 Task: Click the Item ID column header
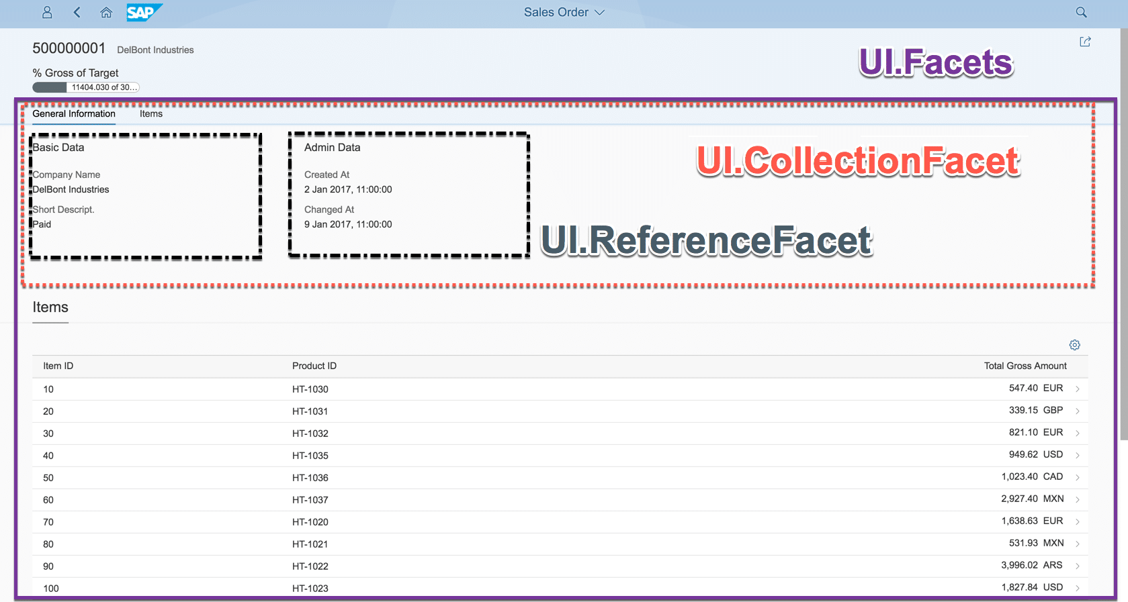pyautogui.click(x=58, y=366)
